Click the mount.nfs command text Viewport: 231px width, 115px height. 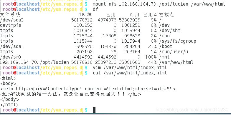click(159, 4)
